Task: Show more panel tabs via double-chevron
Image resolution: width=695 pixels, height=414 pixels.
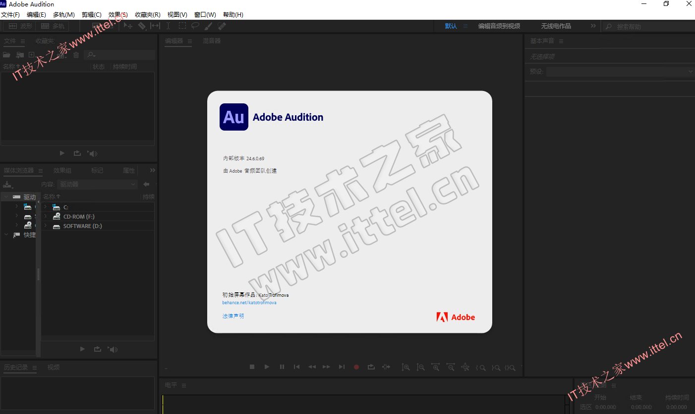Action: pyautogui.click(x=152, y=170)
